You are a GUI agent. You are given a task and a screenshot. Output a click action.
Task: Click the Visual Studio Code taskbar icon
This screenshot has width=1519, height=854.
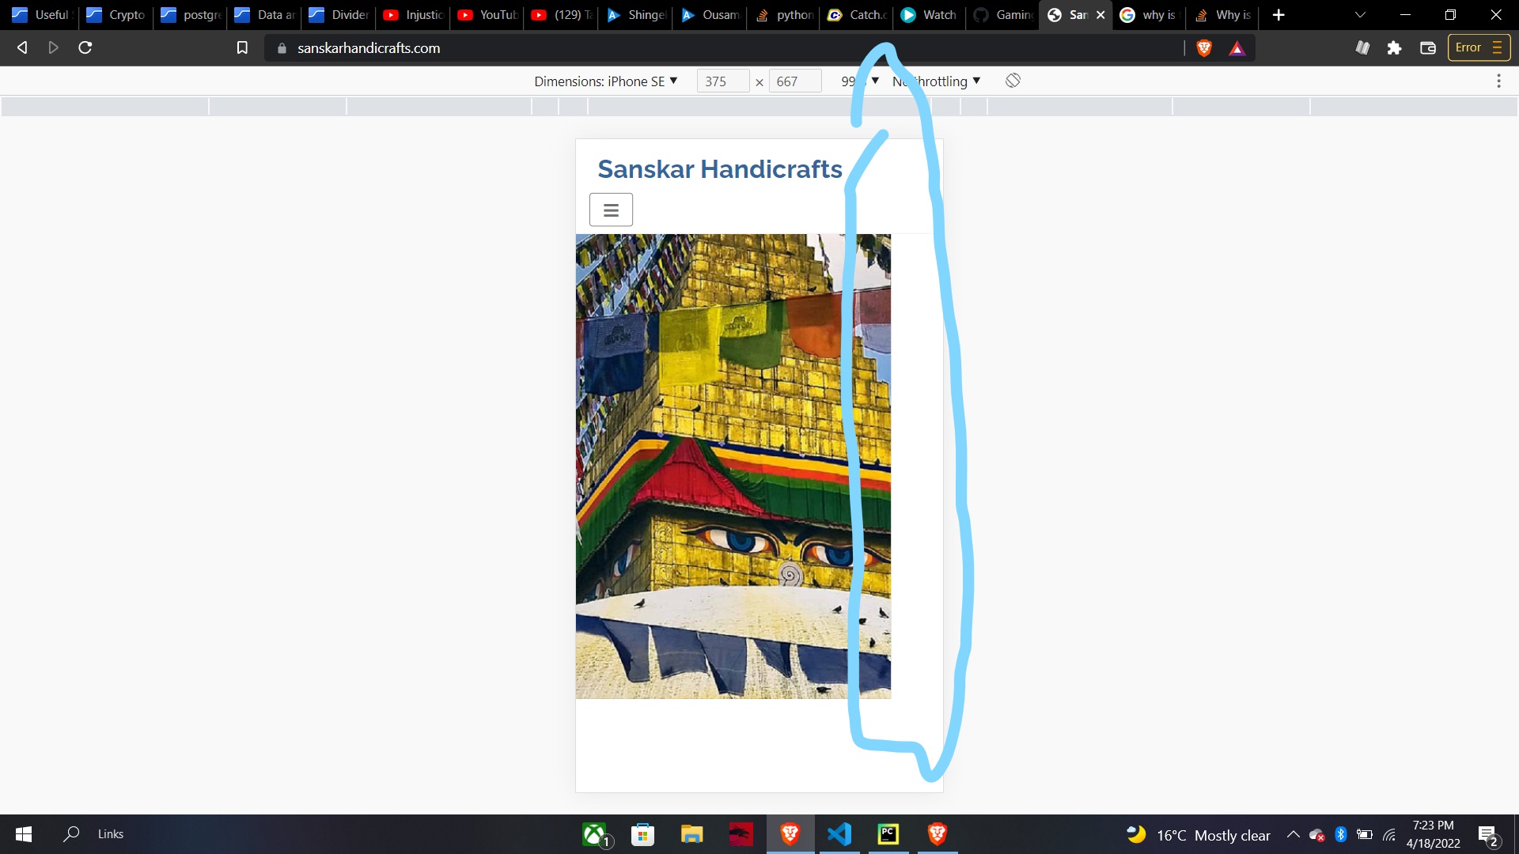coord(840,834)
